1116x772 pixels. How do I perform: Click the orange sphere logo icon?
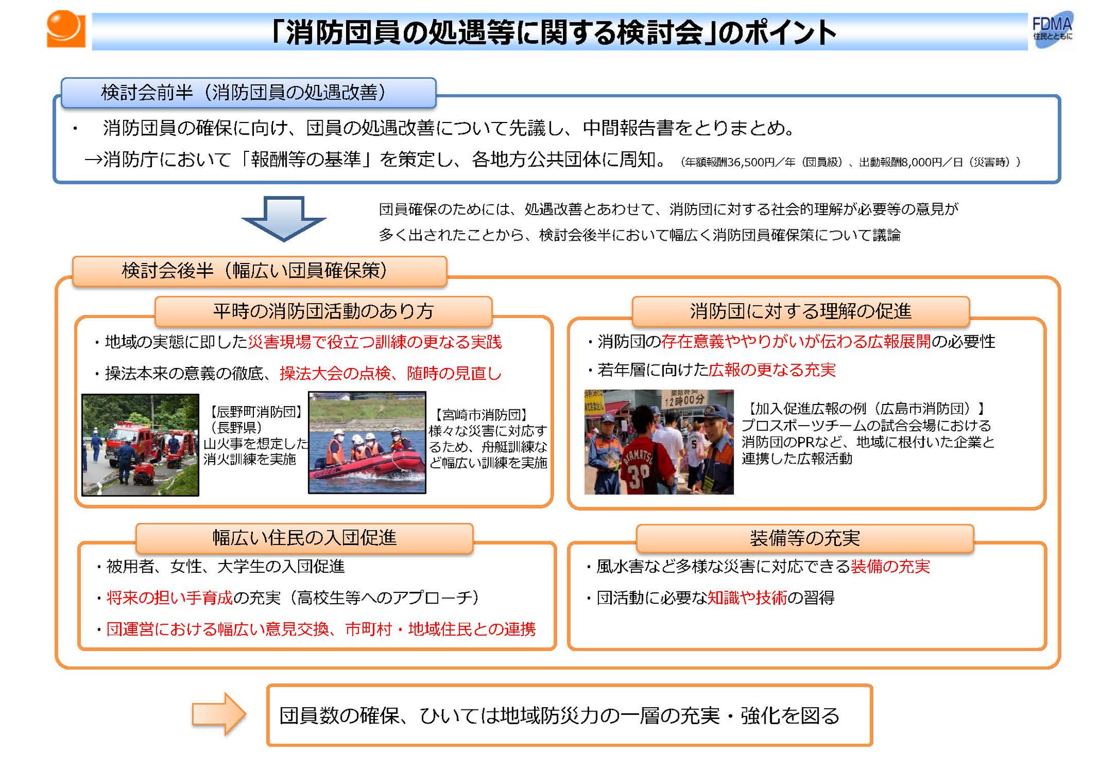coord(66,29)
